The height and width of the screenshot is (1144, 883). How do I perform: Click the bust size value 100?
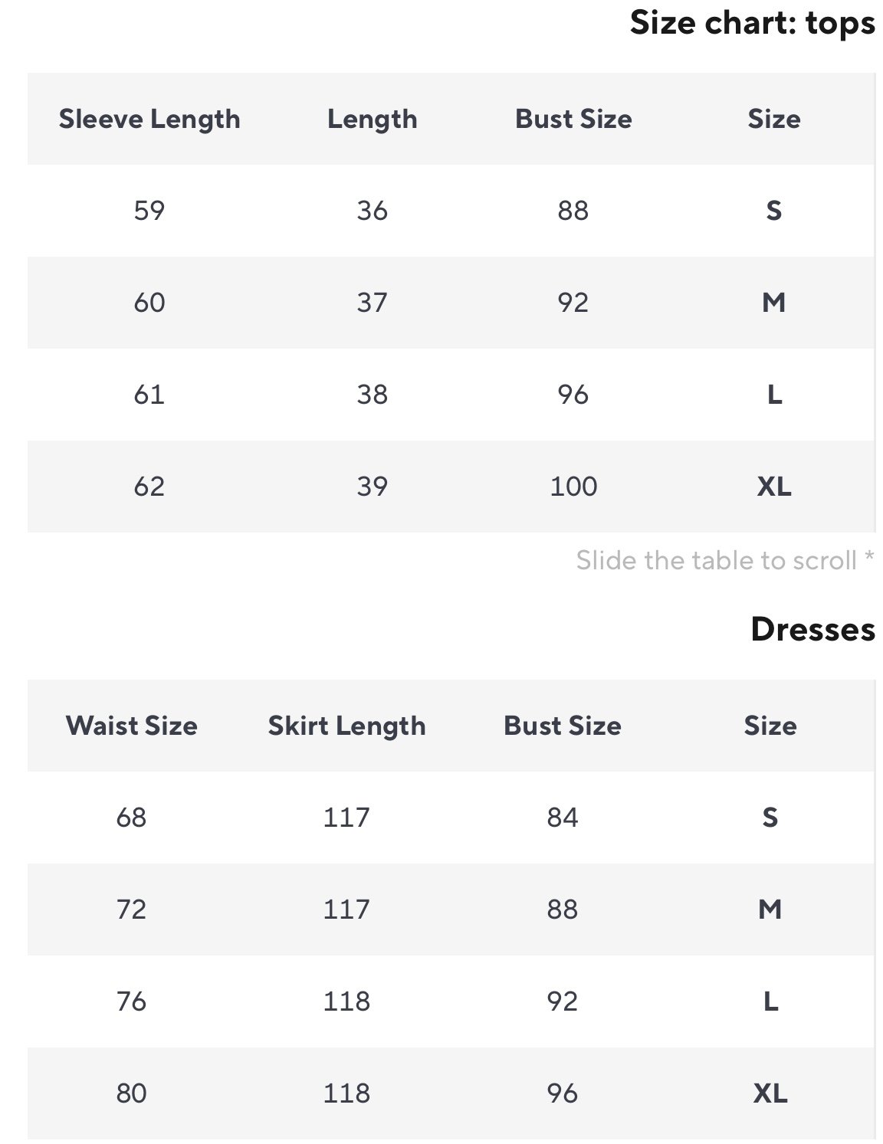point(573,487)
